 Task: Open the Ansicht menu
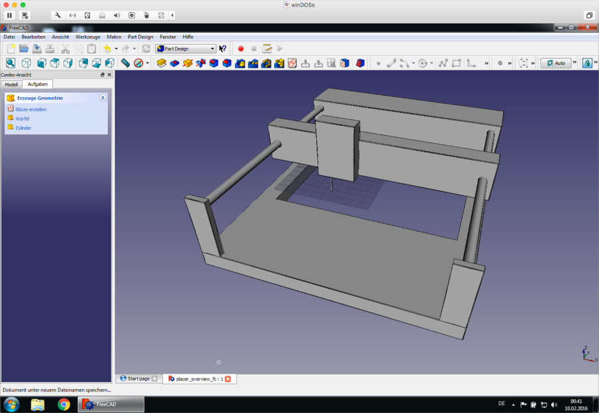coord(61,37)
